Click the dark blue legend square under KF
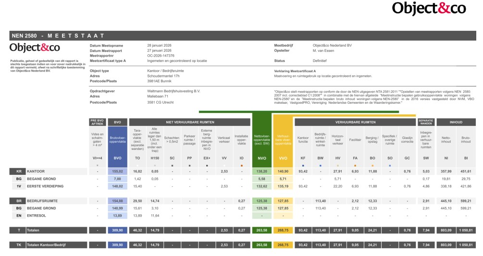This screenshot has height=256, width=483. tap(303, 165)
